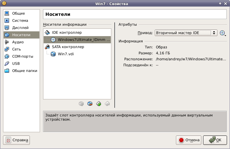Open the Сеть settings category

tap(22, 49)
